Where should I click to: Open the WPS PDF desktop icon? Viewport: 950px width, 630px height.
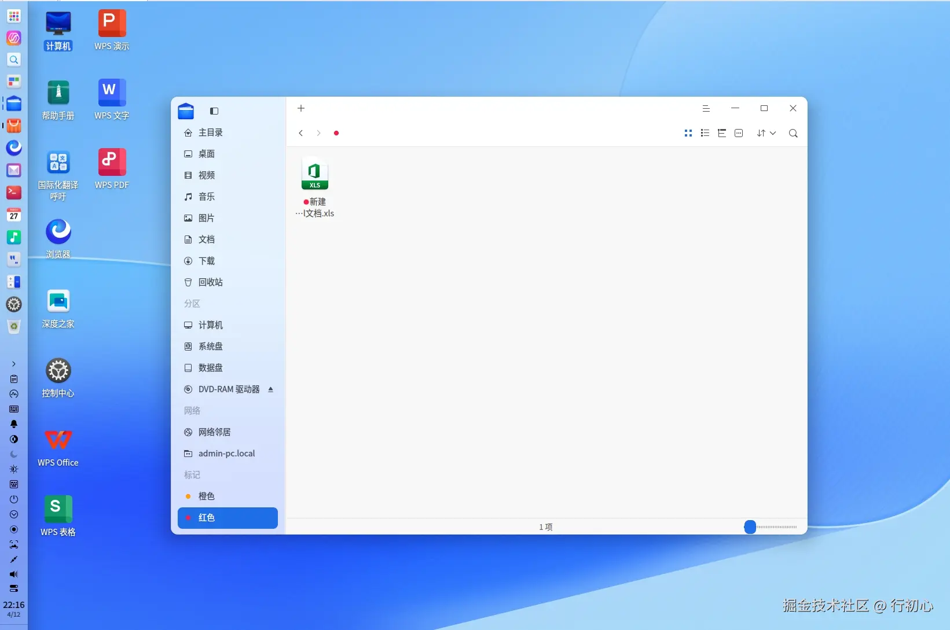click(x=112, y=169)
